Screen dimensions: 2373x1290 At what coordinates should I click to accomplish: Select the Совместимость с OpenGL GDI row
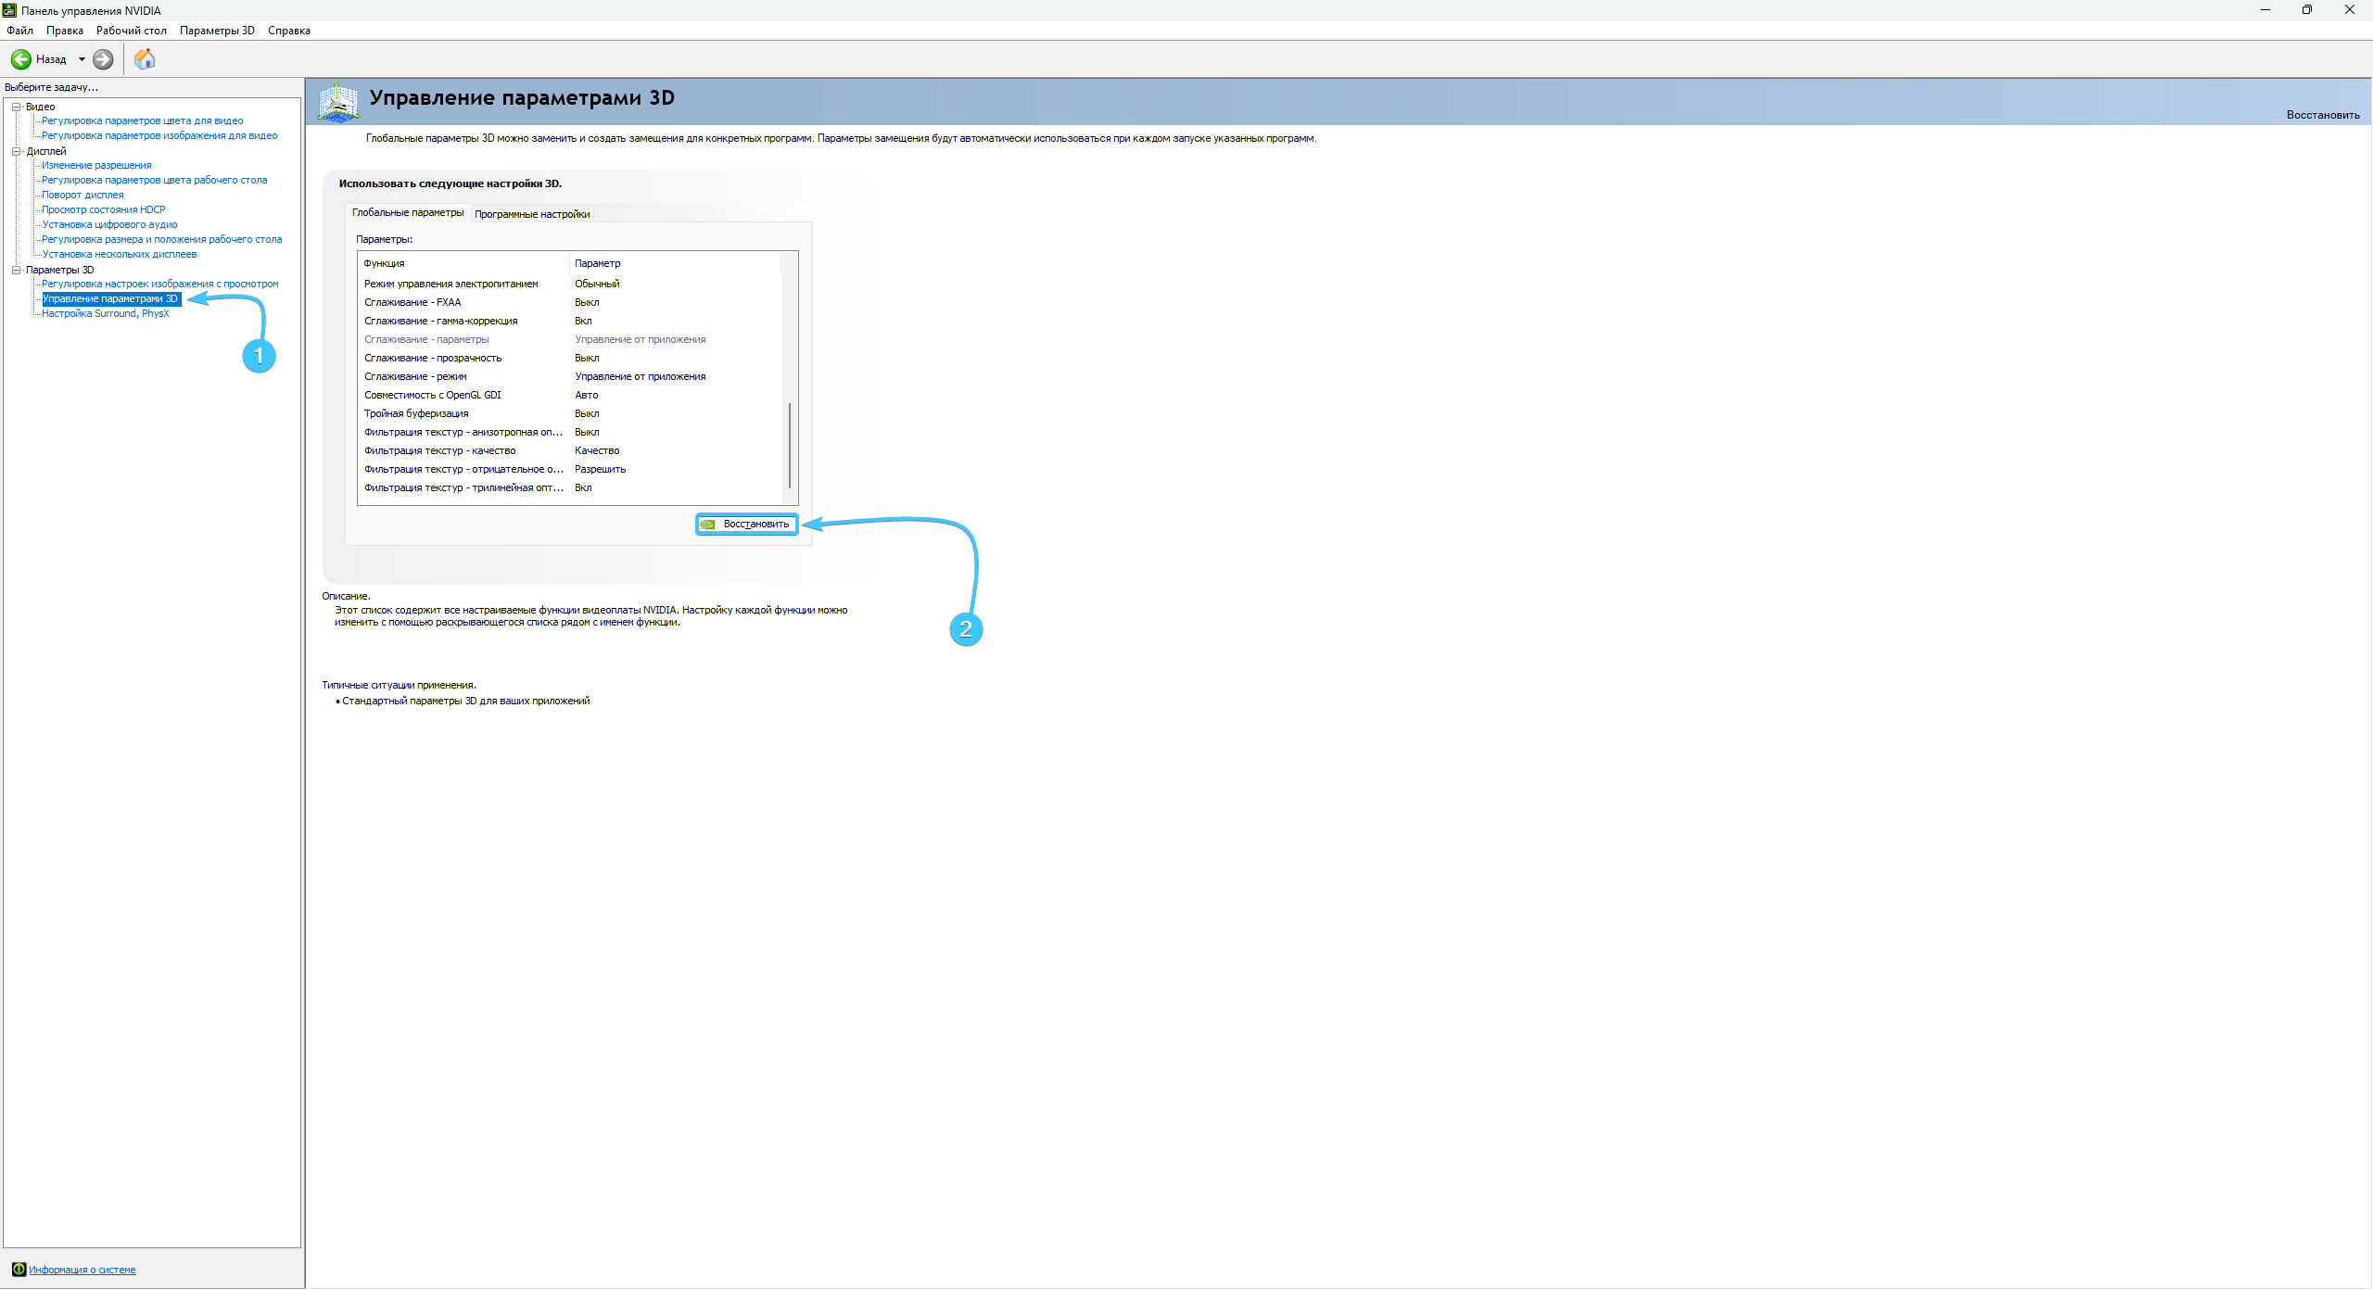point(570,395)
